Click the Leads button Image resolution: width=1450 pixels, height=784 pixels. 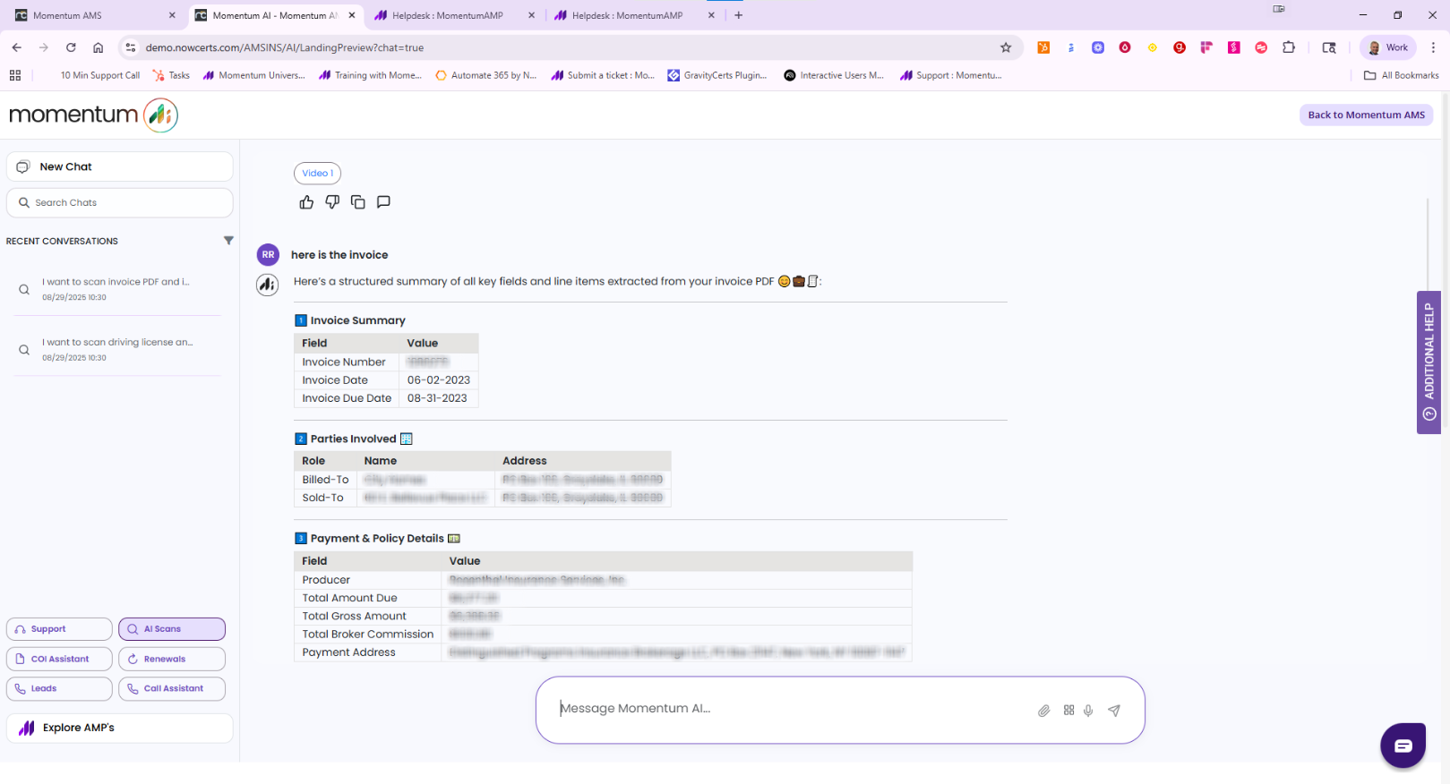[59, 688]
